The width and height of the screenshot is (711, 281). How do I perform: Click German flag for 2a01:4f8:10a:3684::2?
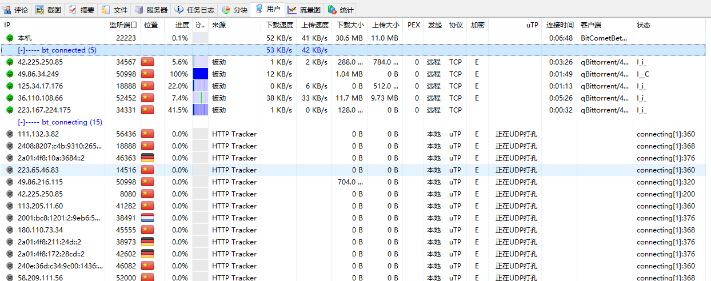147,158
